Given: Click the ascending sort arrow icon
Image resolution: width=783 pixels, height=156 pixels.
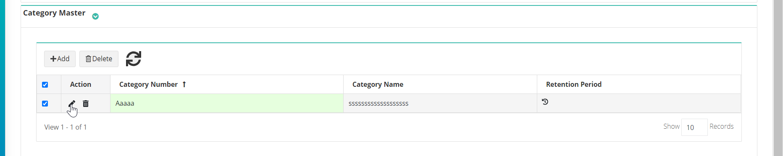Looking at the screenshot, I should click(x=184, y=84).
